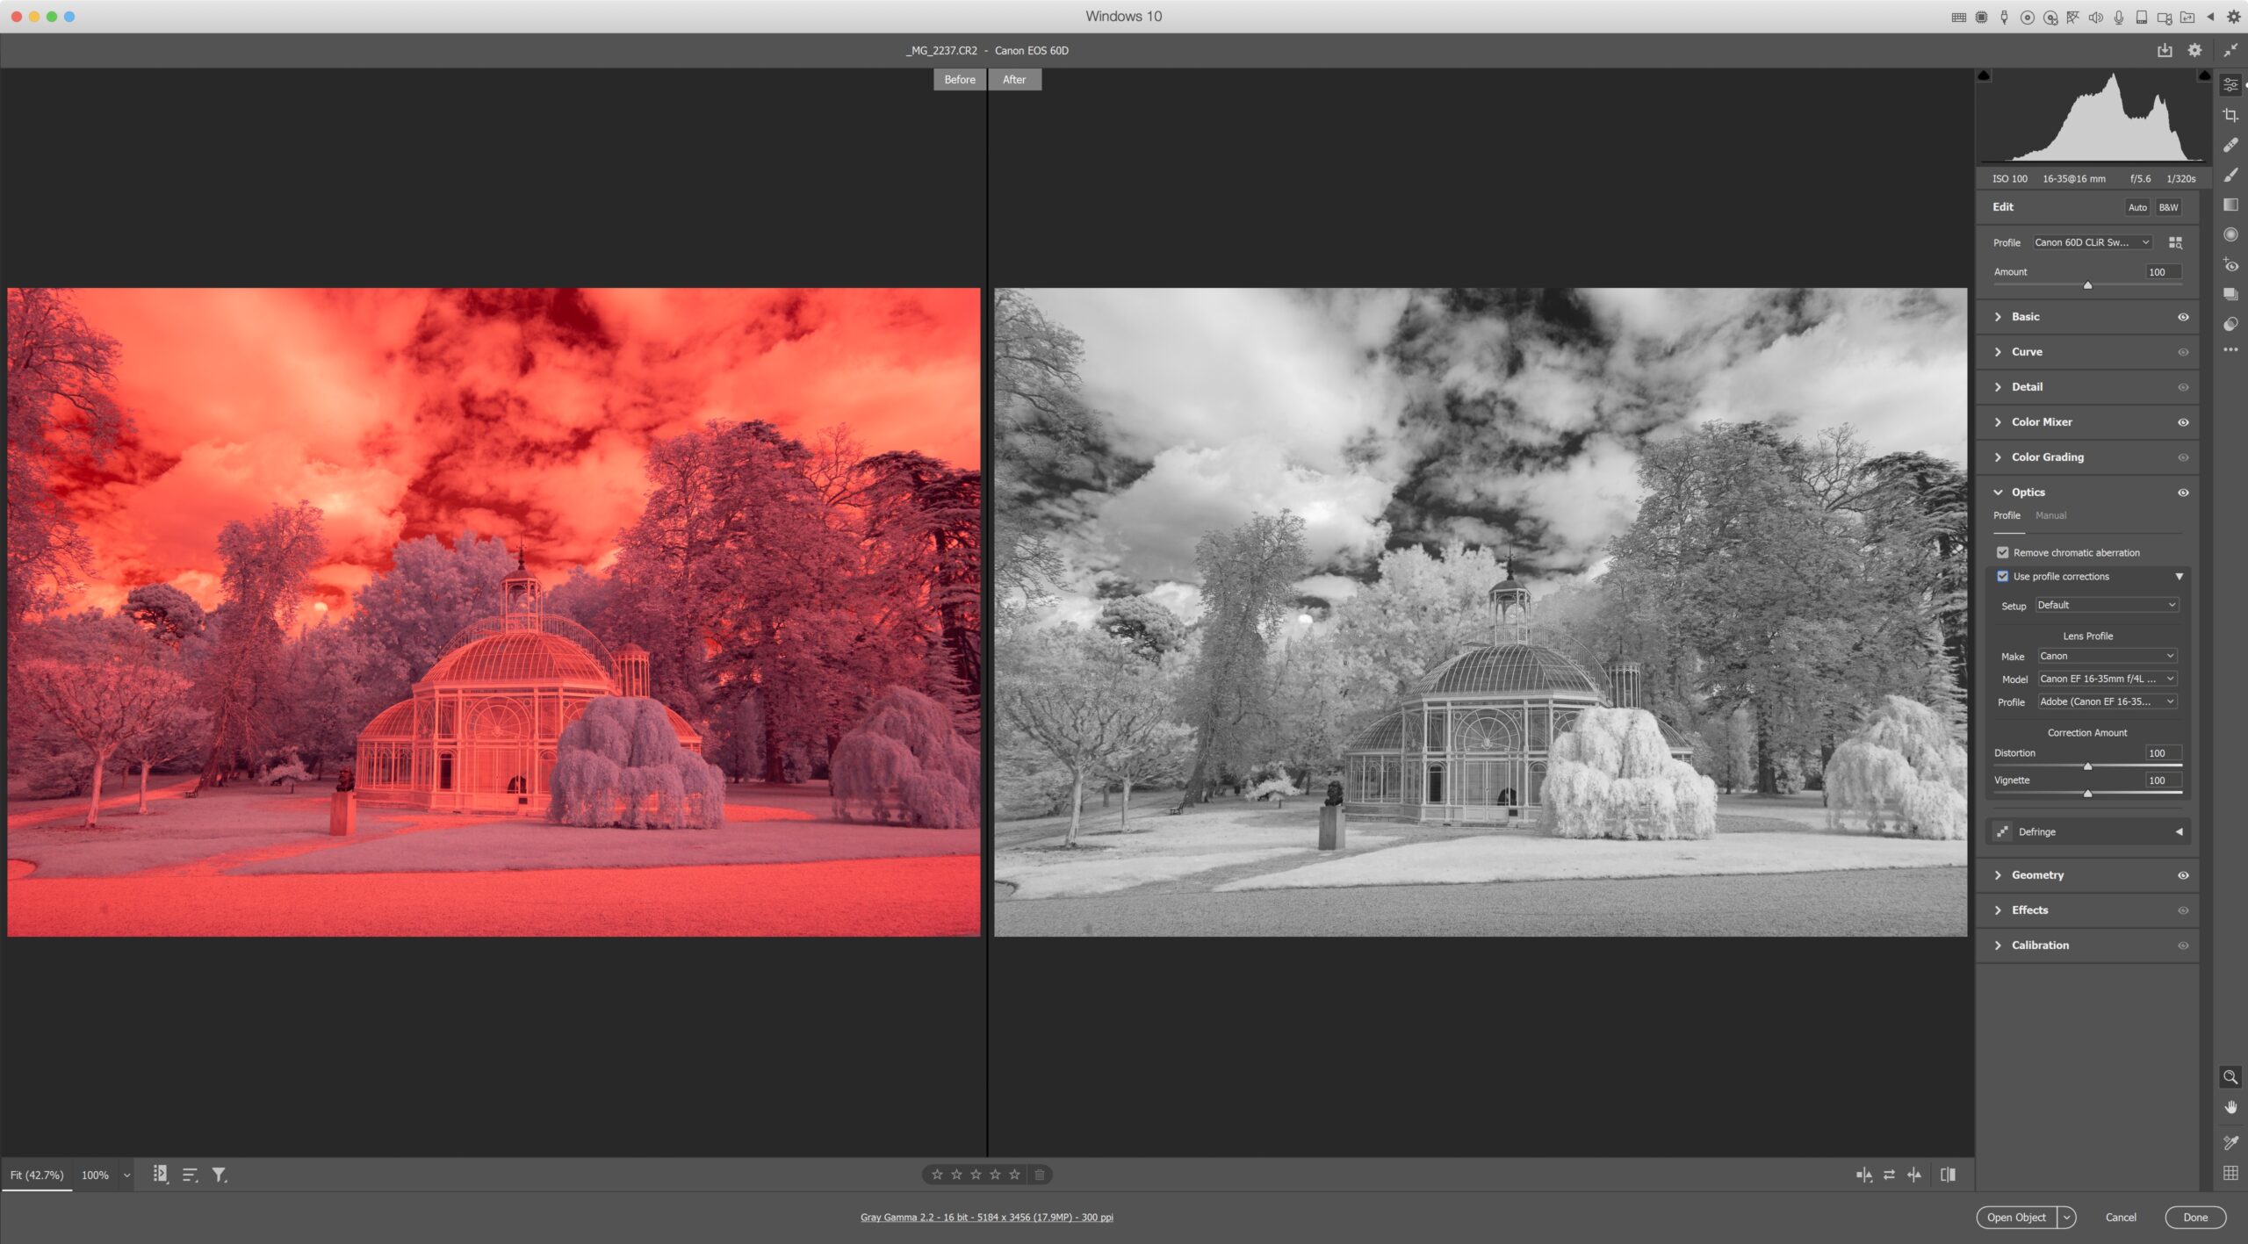Image resolution: width=2248 pixels, height=1244 pixels.
Task: Toggle full screen mode arrows icon
Action: coord(2230,50)
